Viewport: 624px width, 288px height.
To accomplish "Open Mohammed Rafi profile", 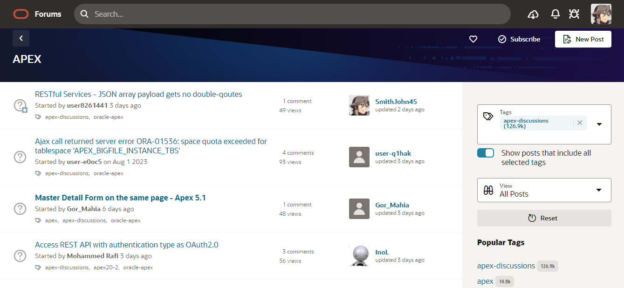I will (x=93, y=256).
